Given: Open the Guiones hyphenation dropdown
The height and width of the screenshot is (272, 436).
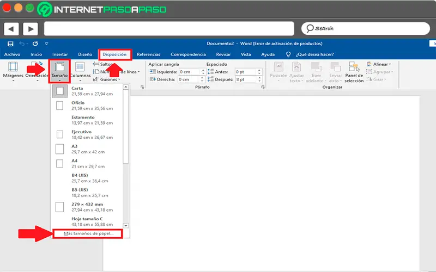Looking at the screenshot, I should click(107, 79).
